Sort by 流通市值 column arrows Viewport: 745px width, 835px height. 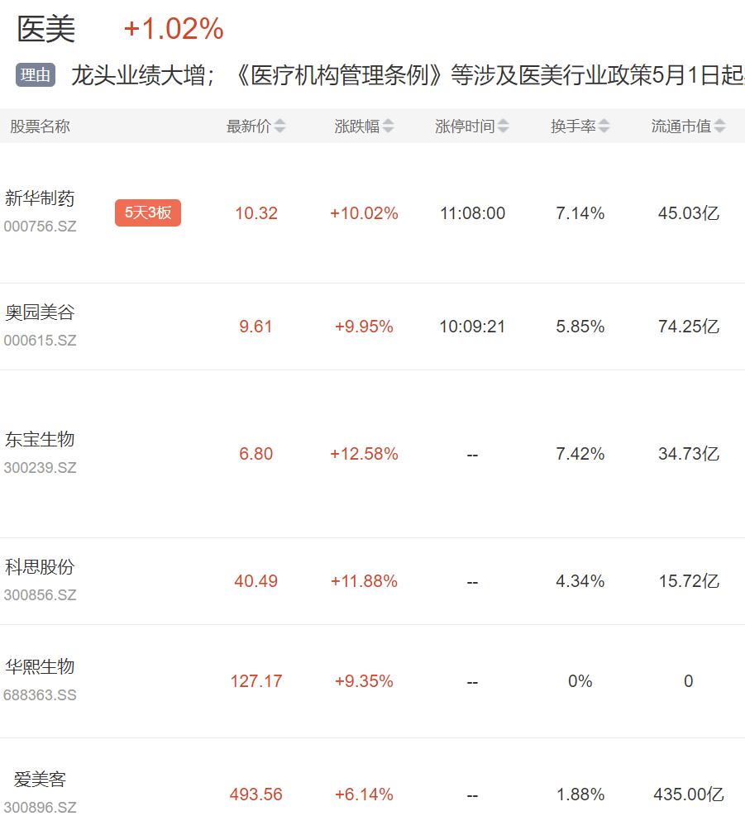(719, 126)
